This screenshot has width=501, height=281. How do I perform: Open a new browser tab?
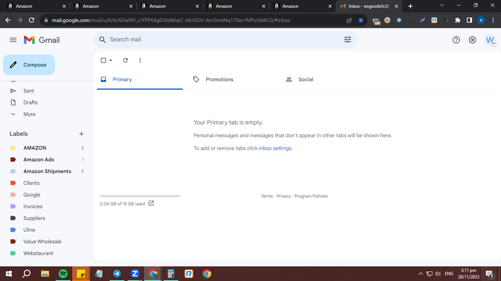[410, 6]
